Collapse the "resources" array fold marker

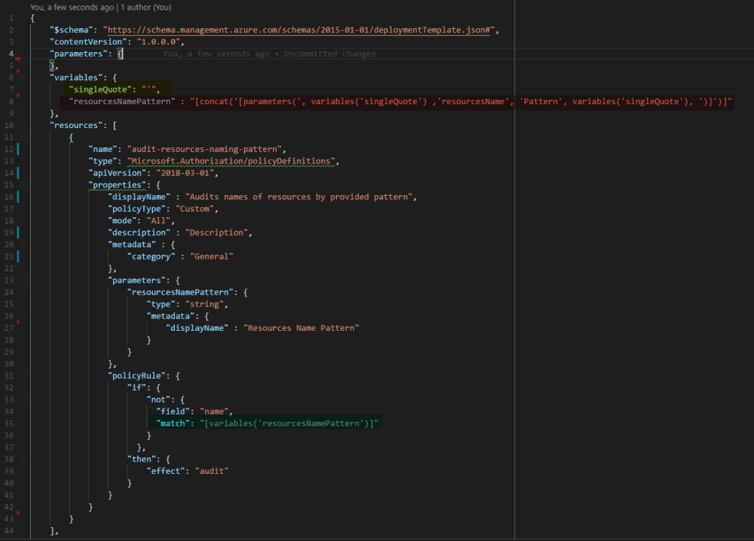(x=23, y=125)
